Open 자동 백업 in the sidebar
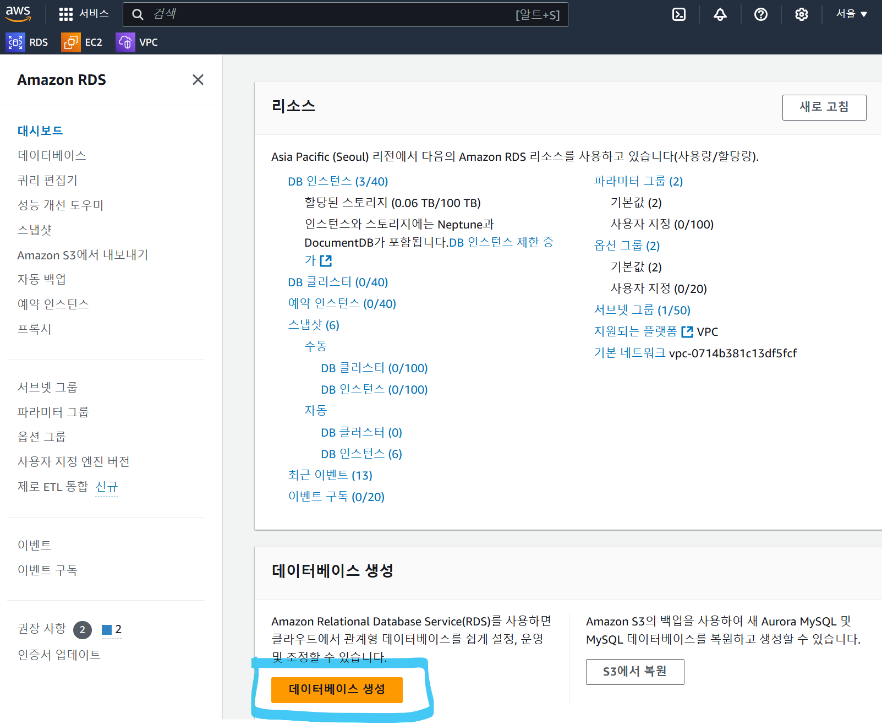Screen dimensions: 882x724 pos(42,279)
